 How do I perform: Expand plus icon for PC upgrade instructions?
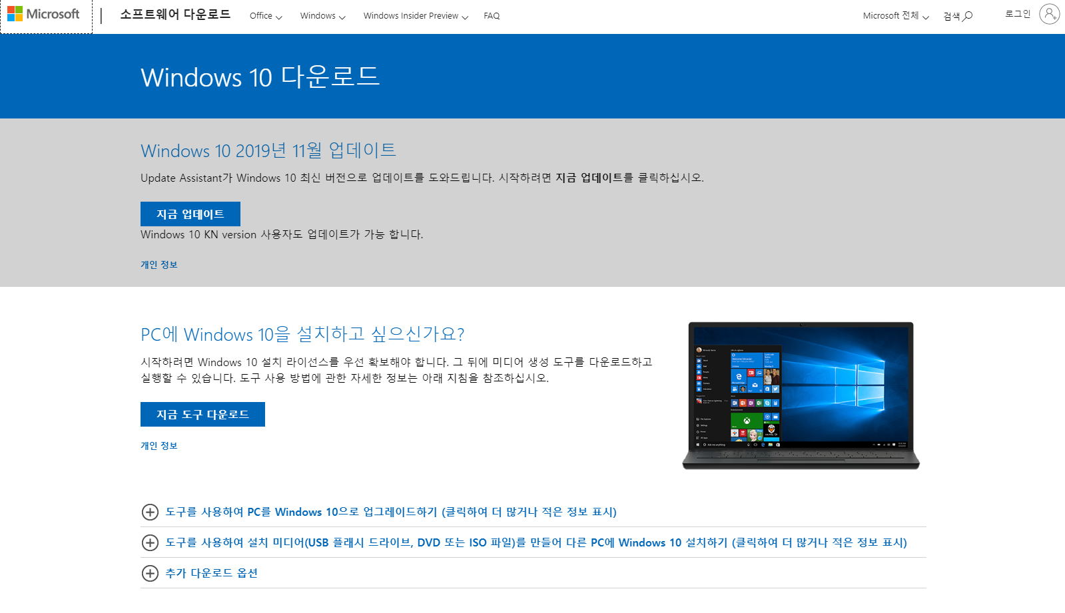[150, 512]
